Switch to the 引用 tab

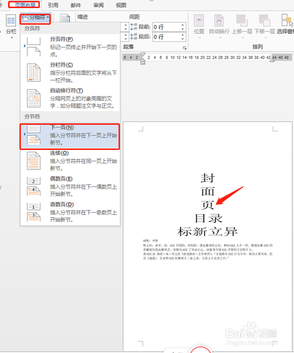(x=53, y=5)
